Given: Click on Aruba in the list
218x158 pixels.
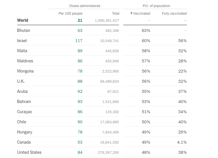Looking at the screenshot, I should [x=22, y=91].
